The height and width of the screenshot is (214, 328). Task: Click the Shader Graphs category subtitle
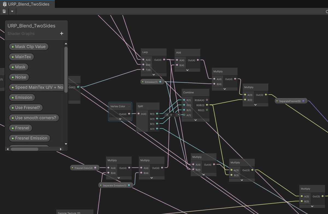coord(21,34)
